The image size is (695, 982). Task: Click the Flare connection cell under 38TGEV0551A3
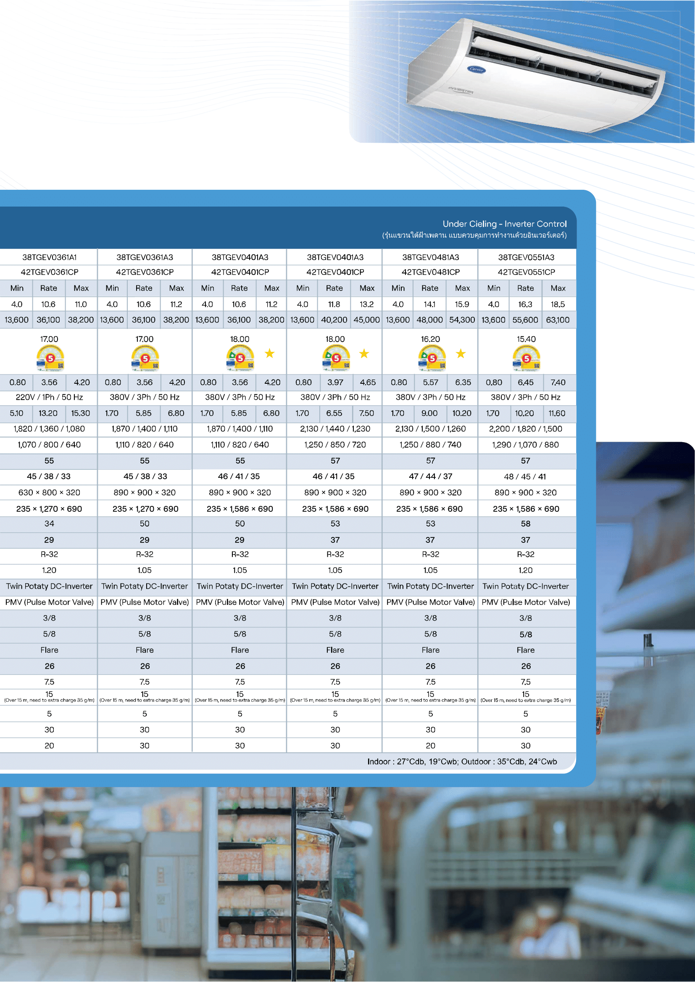click(x=527, y=649)
